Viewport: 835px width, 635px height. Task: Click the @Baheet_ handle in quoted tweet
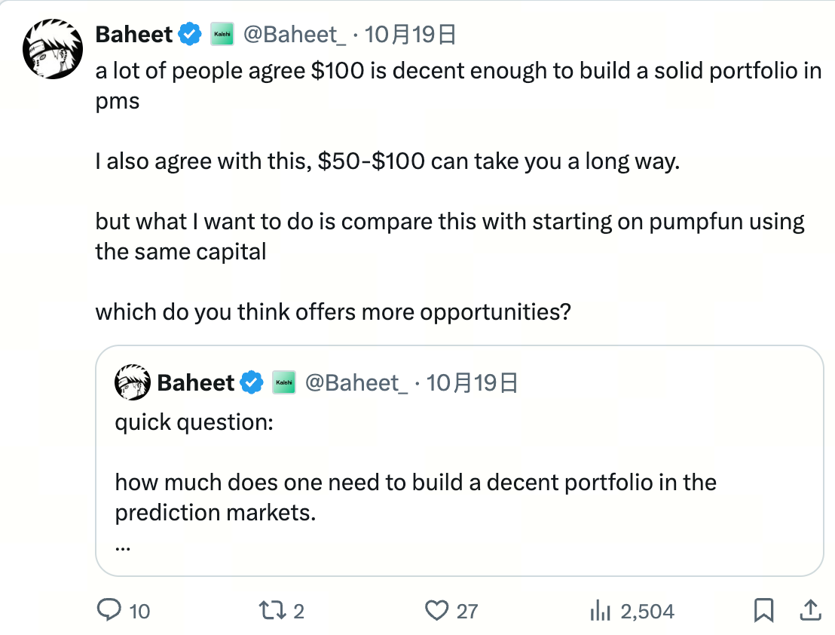click(x=357, y=382)
